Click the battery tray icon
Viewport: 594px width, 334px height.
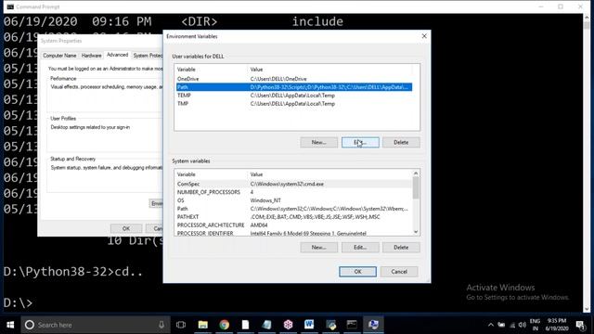[x=501, y=325]
